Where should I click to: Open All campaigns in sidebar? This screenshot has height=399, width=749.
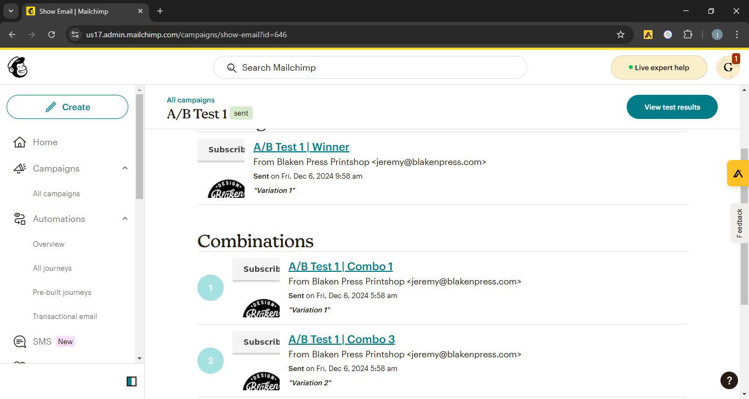[x=56, y=194]
